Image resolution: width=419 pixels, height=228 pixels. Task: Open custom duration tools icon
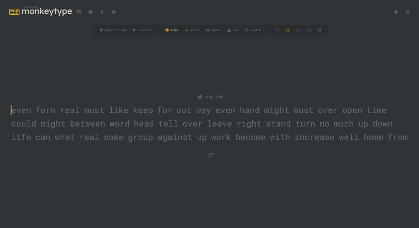pos(319,30)
